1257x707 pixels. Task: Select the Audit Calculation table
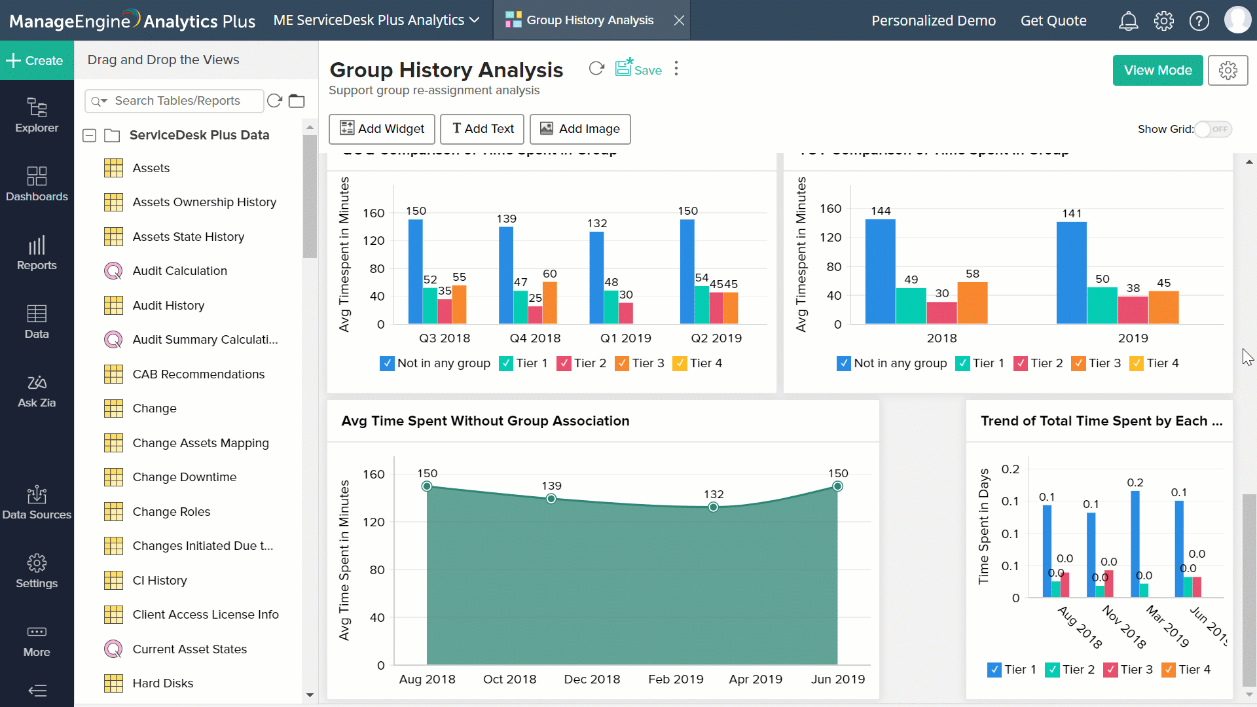[180, 270]
